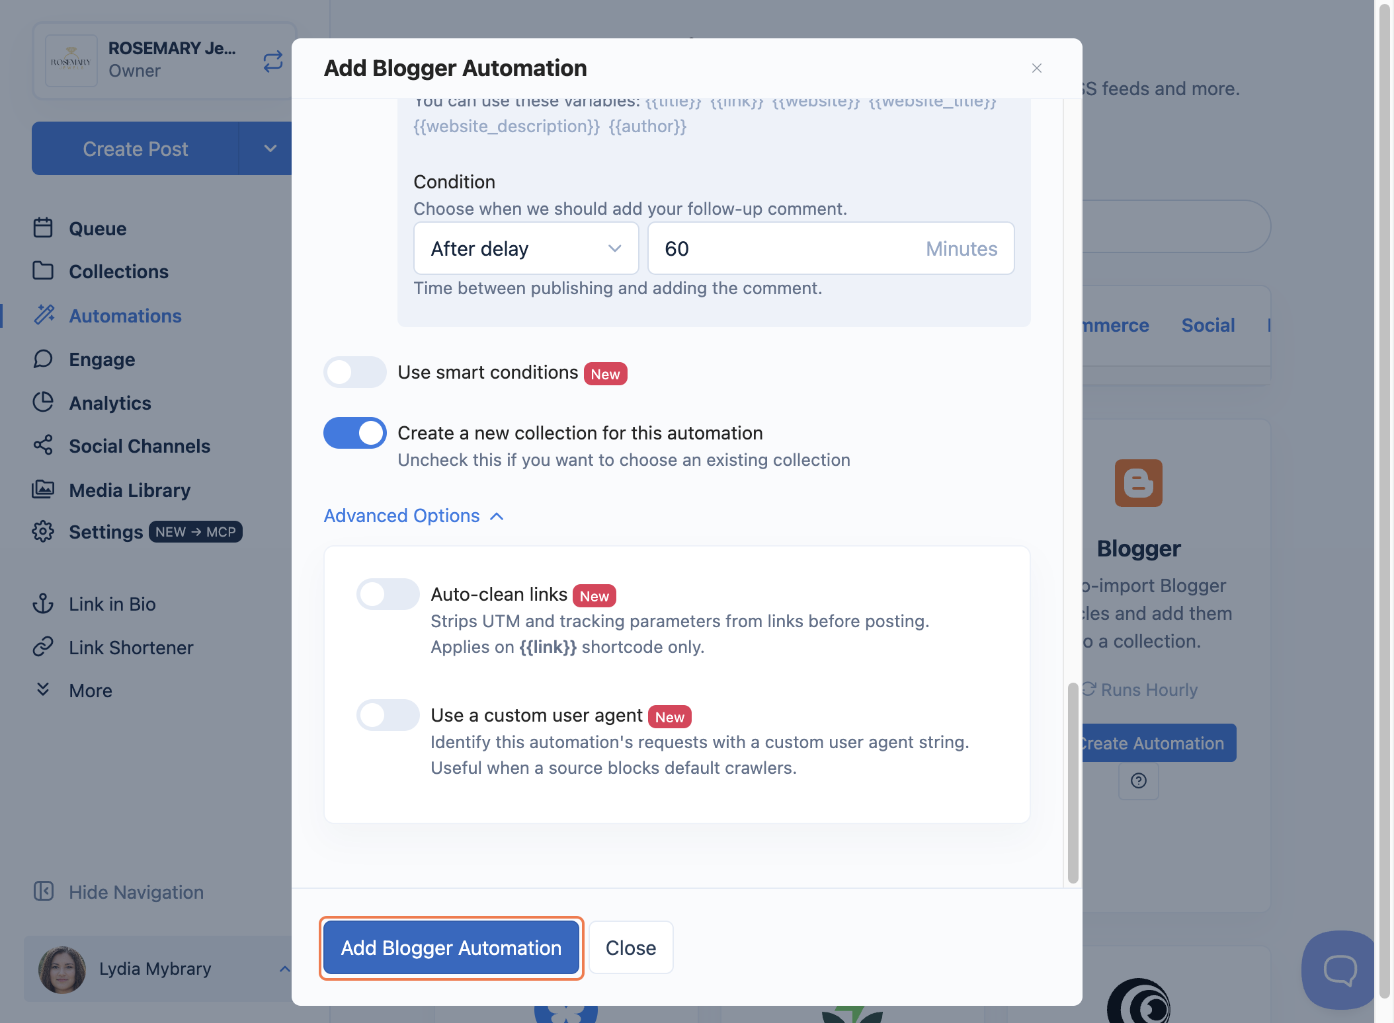Viewport: 1394px width, 1023px height.
Task: Open the Queue page
Action: [98, 228]
